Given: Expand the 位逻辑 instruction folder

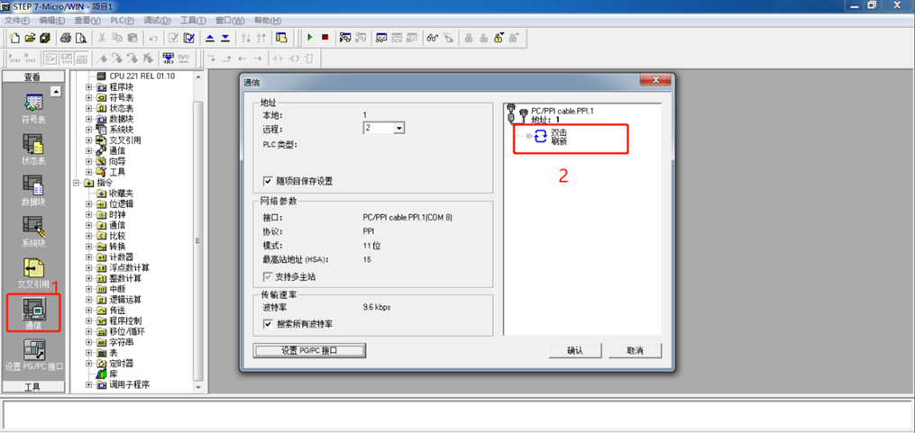Looking at the screenshot, I should point(89,204).
